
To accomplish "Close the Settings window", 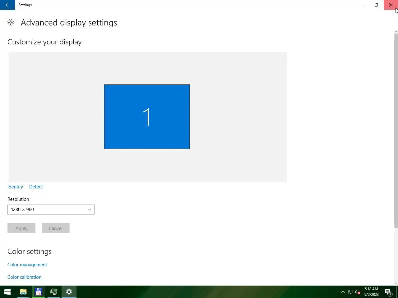I will point(391,5).
